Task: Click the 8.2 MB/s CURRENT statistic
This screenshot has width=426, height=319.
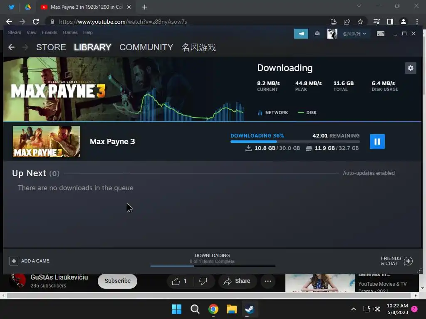Action: coord(268,86)
